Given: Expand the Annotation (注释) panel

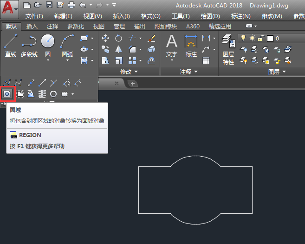Looking at the screenshot, I should click(188, 72).
